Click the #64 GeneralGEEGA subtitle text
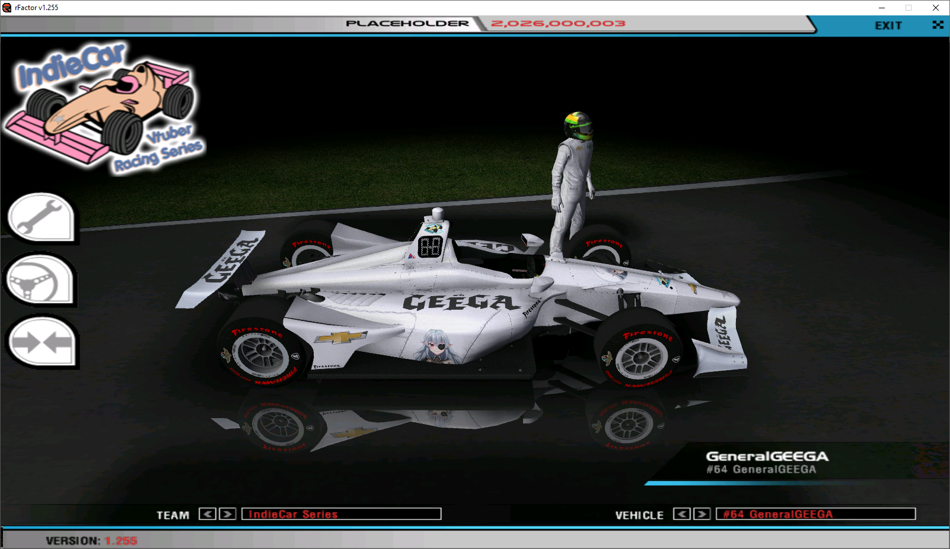 (761, 470)
